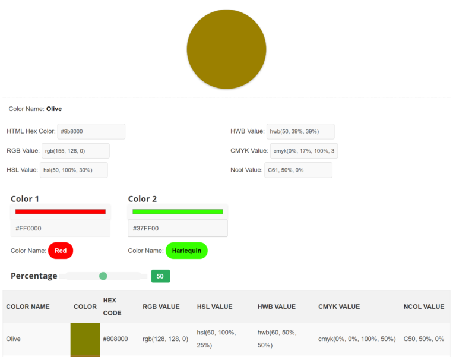Open the Color 1 red color picker
The height and width of the screenshot is (357, 456).
point(61,211)
